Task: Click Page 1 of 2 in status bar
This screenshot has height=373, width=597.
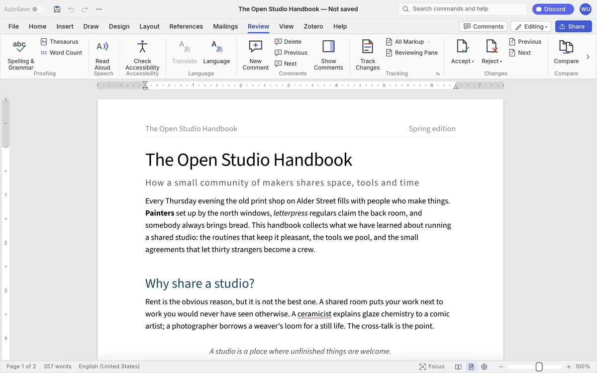Action: pos(21,367)
